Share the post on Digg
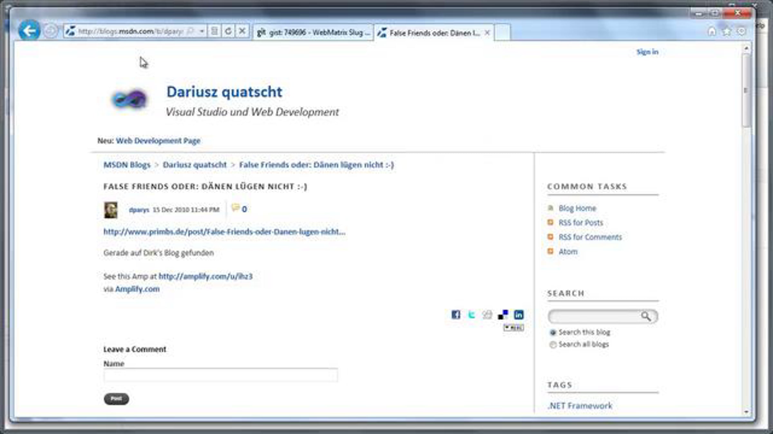 coord(487,315)
